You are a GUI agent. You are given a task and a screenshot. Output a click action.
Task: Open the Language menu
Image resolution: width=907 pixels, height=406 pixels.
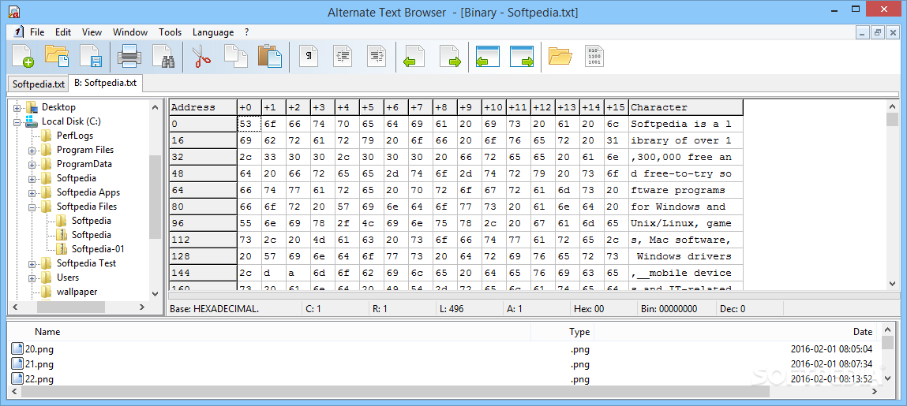coord(213,32)
